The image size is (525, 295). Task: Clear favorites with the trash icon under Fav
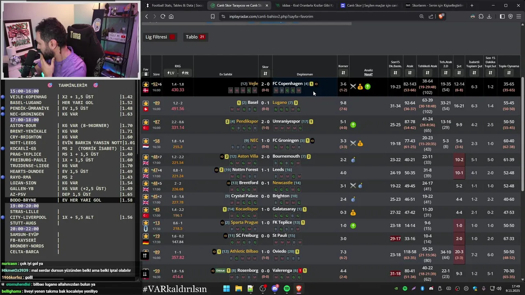[146, 74]
